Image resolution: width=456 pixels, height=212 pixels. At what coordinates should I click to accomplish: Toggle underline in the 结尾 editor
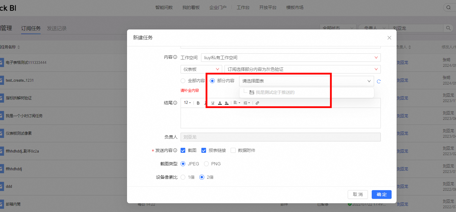[213, 103]
